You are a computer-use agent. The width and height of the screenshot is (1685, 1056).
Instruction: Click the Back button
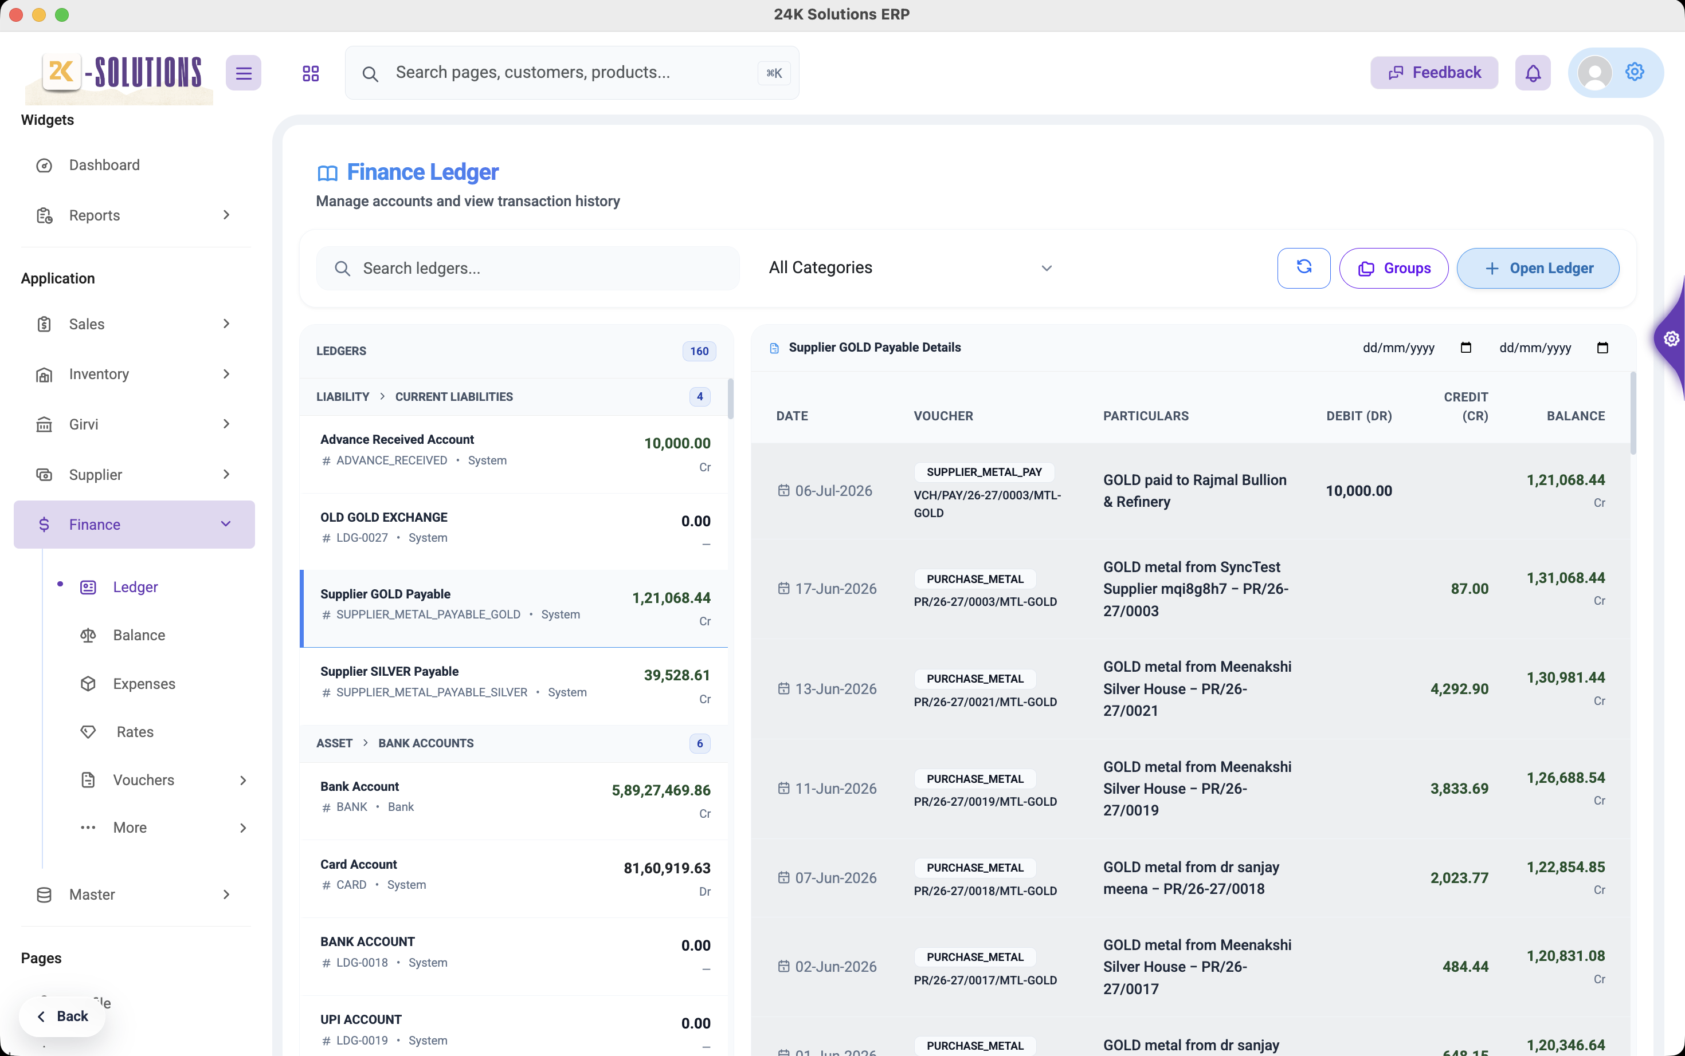[x=62, y=1017]
